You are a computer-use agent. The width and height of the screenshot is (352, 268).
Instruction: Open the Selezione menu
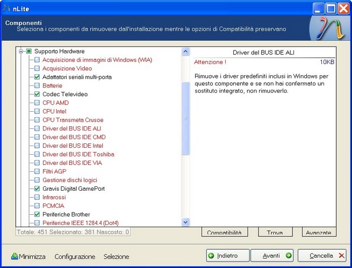click(117, 257)
